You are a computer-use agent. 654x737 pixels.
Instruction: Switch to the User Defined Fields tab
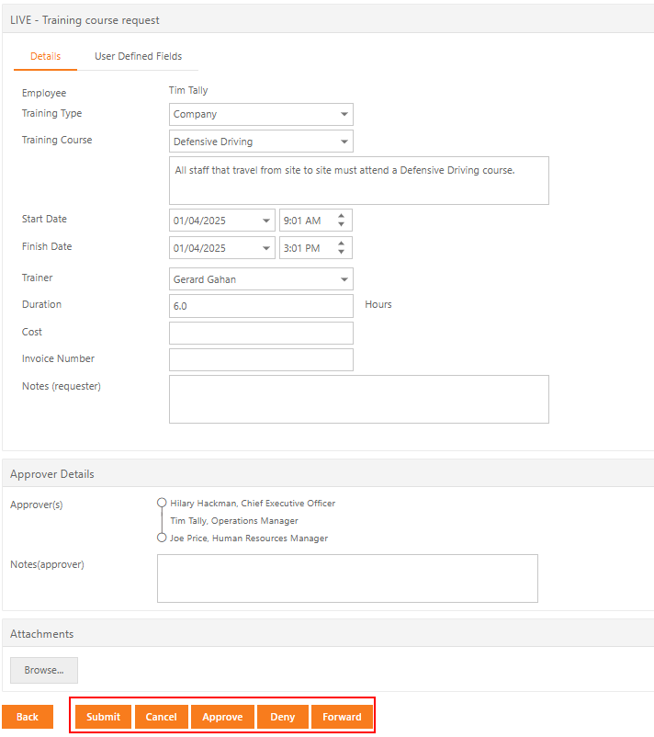point(138,56)
